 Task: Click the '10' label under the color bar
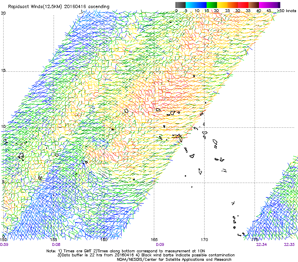click(x=197, y=11)
